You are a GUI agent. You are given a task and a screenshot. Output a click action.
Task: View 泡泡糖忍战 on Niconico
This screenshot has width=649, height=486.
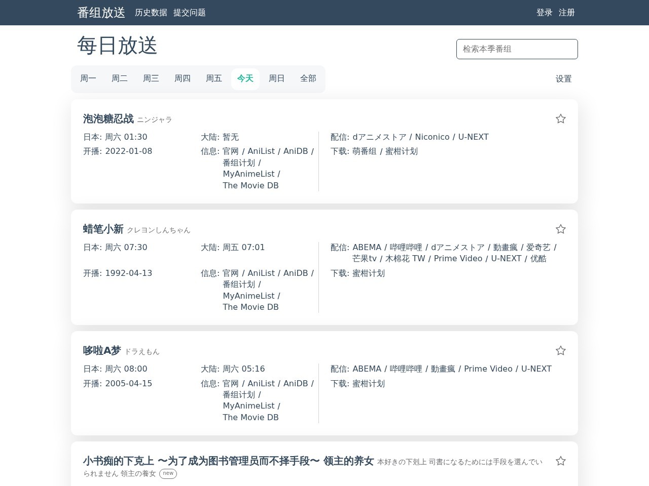pyautogui.click(x=431, y=137)
